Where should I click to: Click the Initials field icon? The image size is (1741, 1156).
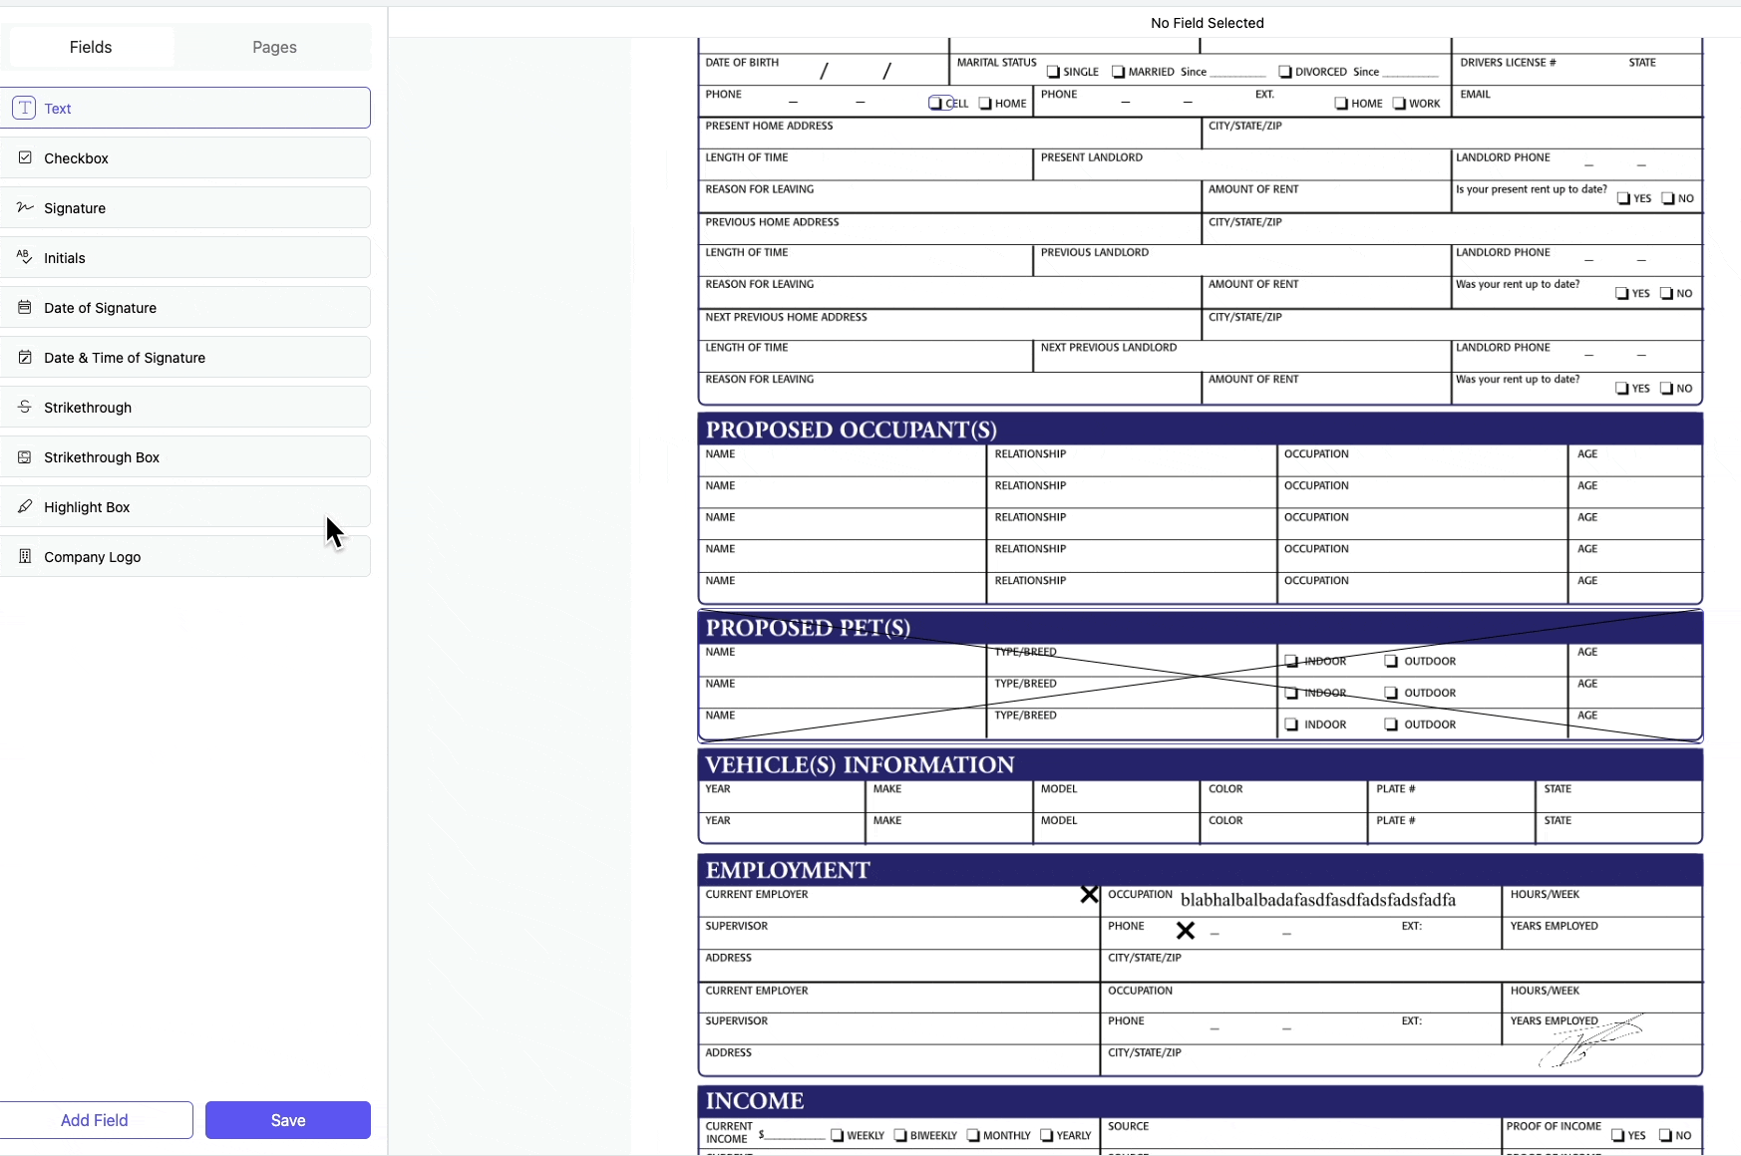pyautogui.click(x=25, y=257)
